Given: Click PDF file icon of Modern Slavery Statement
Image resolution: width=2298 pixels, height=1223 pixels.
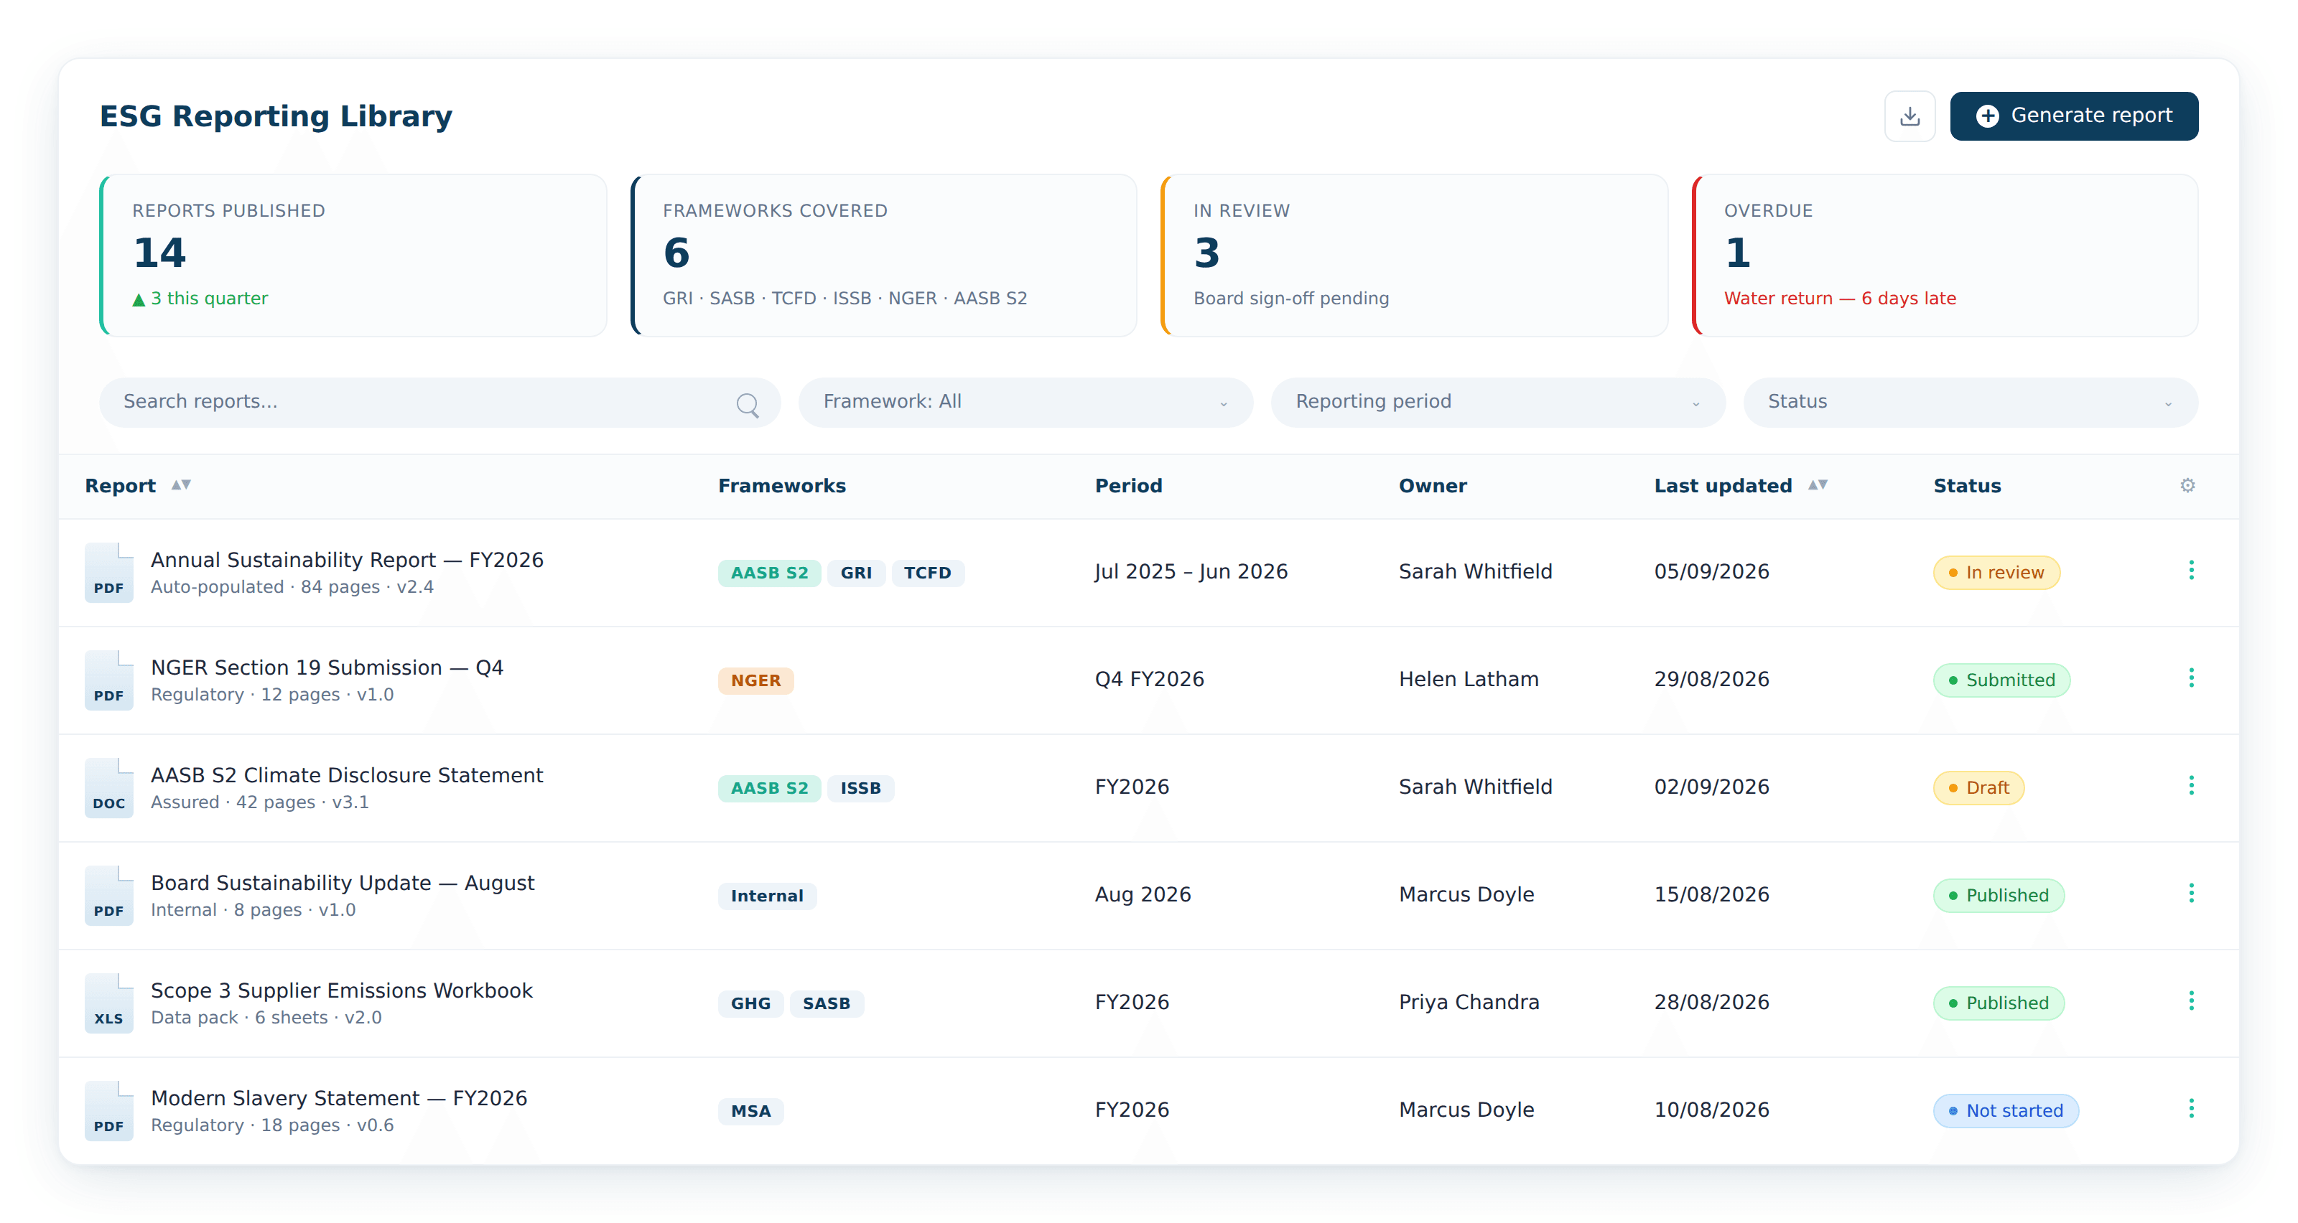Looking at the screenshot, I should tap(109, 1111).
